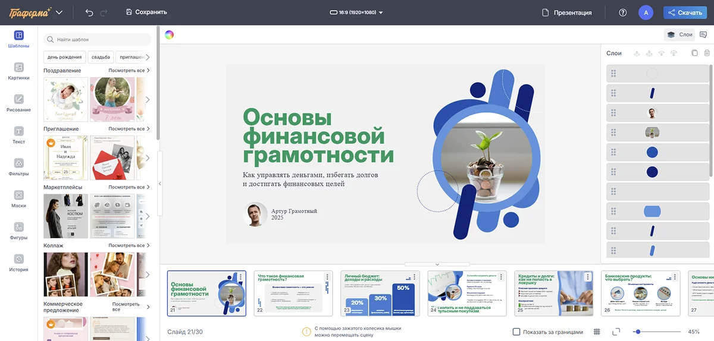Open Посмотреть все for Маркетплейсы
Image resolution: width=714 pixels, height=341 pixels.
pos(129,187)
